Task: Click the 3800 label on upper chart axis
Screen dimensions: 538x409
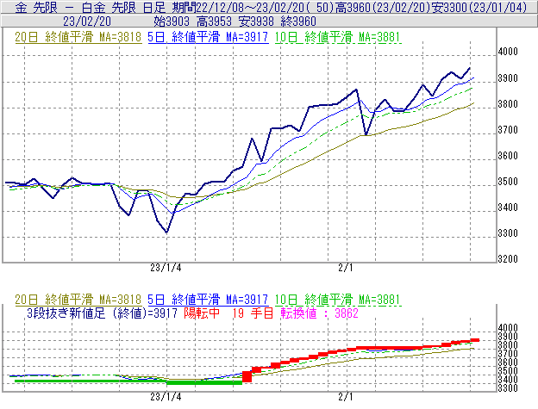Action: pos(508,104)
